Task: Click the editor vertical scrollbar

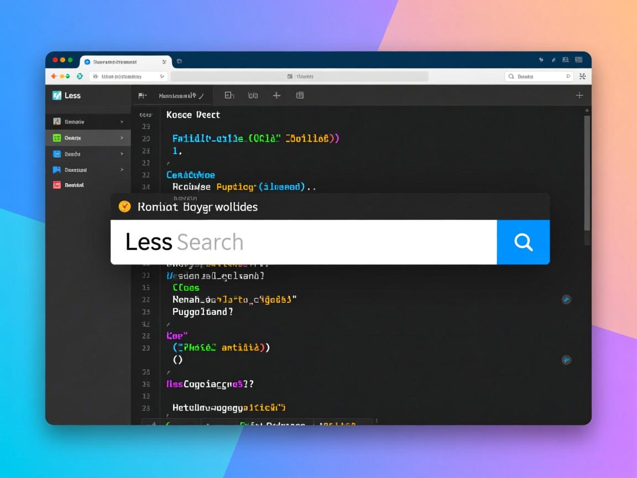Action: [587, 177]
